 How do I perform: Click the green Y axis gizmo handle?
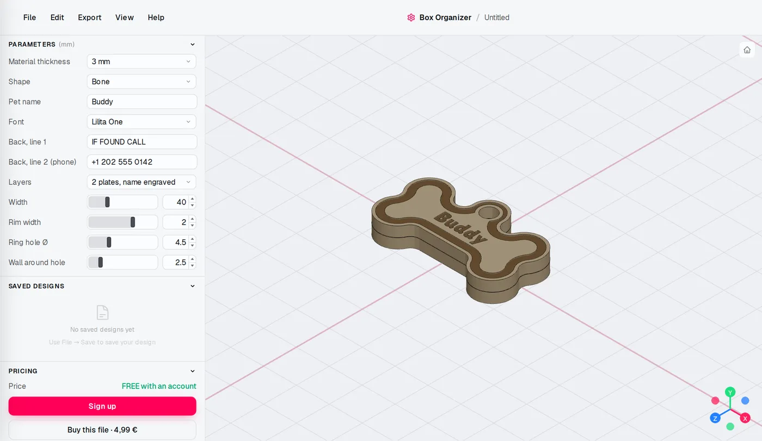730,392
